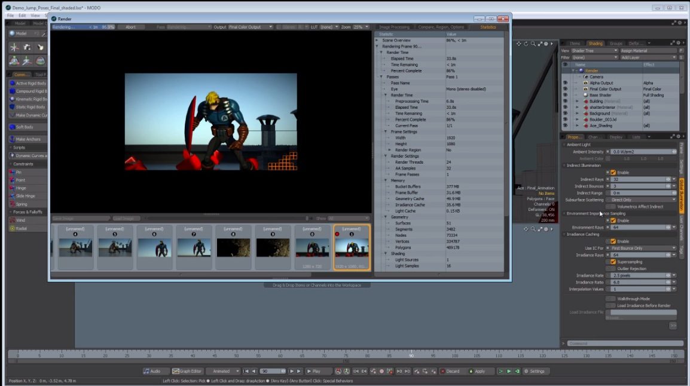The image size is (690, 386).
Task: Add a Slide Hinge constraint
Action: [x=28, y=196]
